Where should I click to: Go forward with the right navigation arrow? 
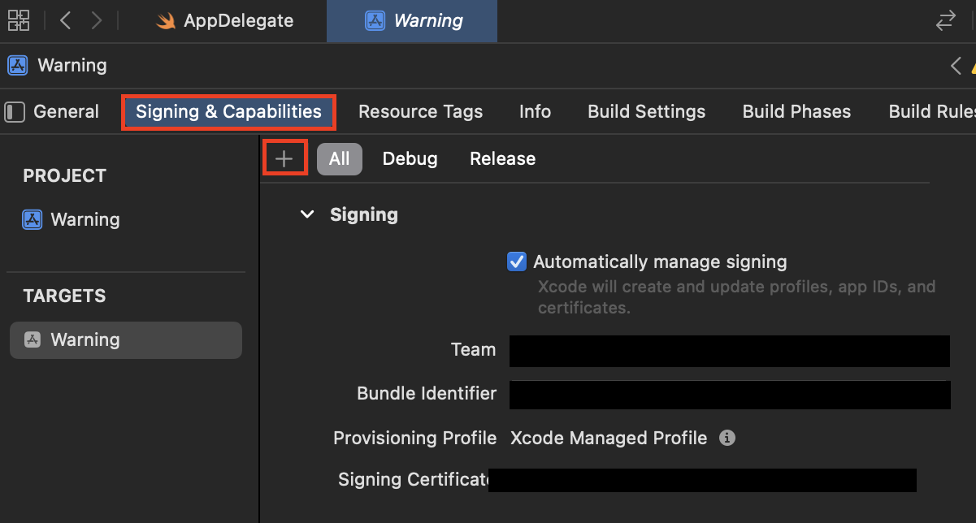[97, 20]
